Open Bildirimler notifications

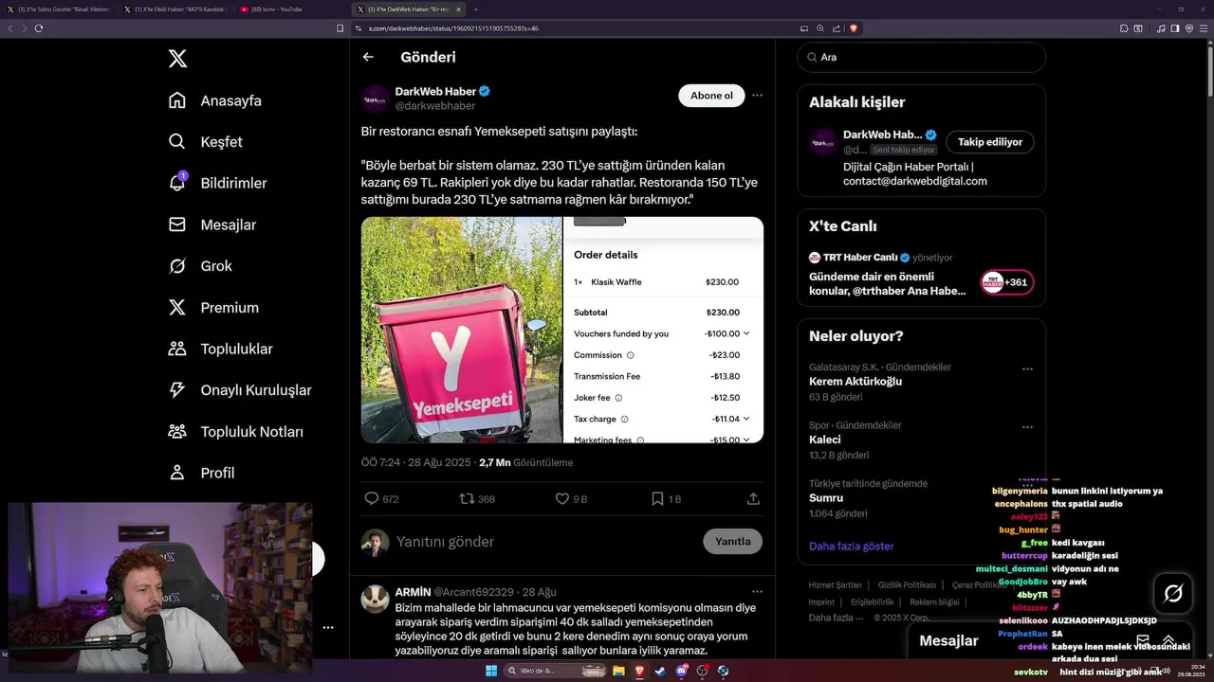(x=217, y=183)
